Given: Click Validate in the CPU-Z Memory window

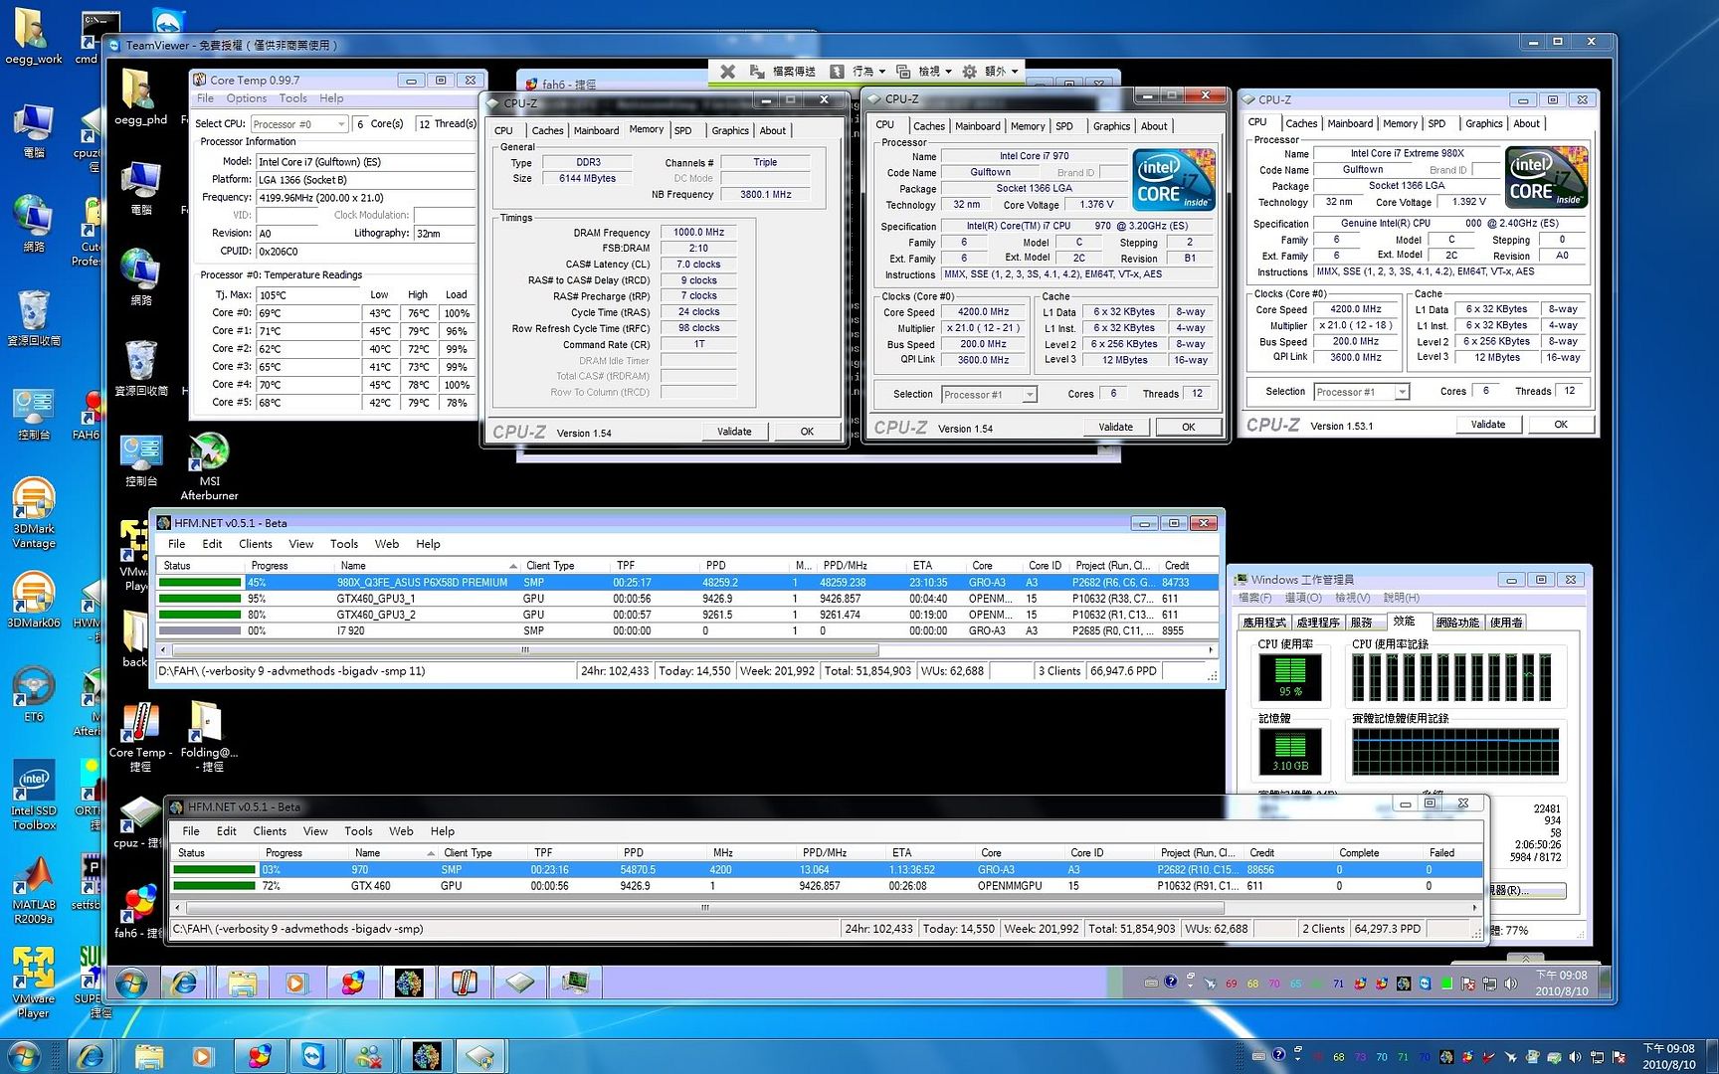Looking at the screenshot, I should click(734, 432).
